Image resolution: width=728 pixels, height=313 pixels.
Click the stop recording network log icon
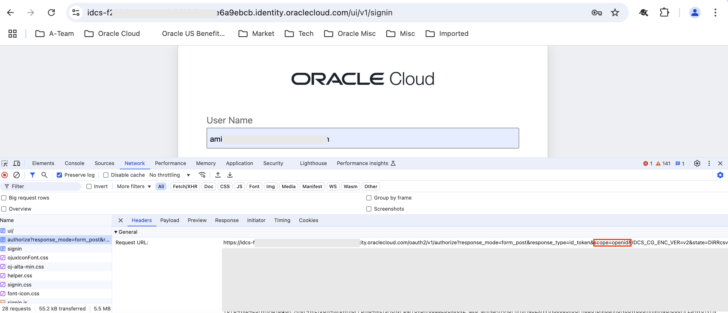pos(5,175)
